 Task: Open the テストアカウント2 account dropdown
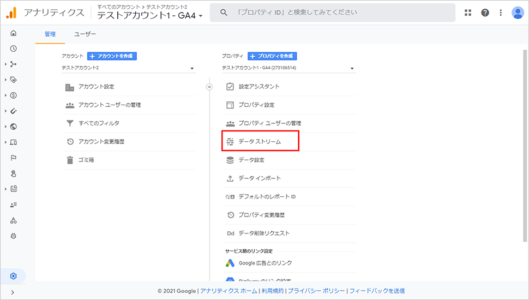[x=128, y=68]
